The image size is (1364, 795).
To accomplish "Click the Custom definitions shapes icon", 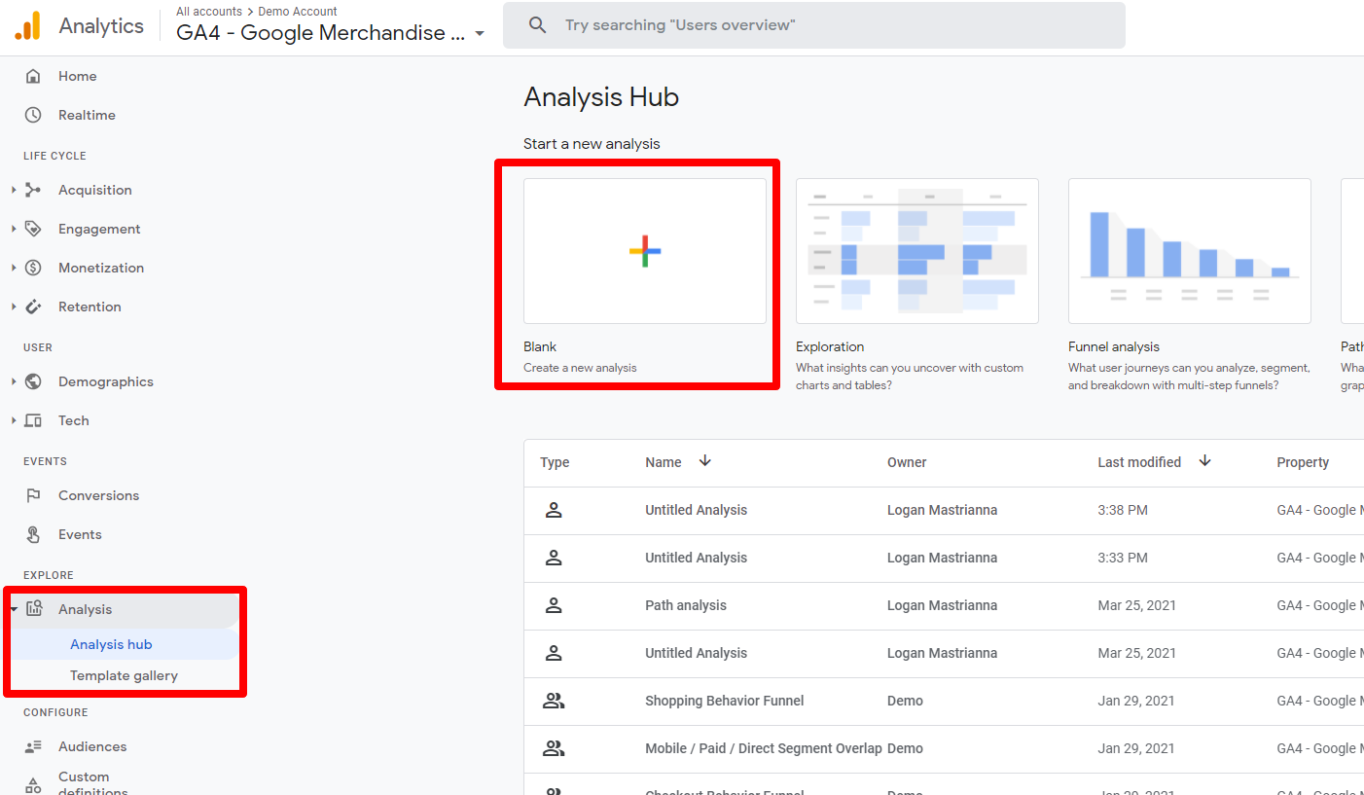I will click(x=33, y=784).
